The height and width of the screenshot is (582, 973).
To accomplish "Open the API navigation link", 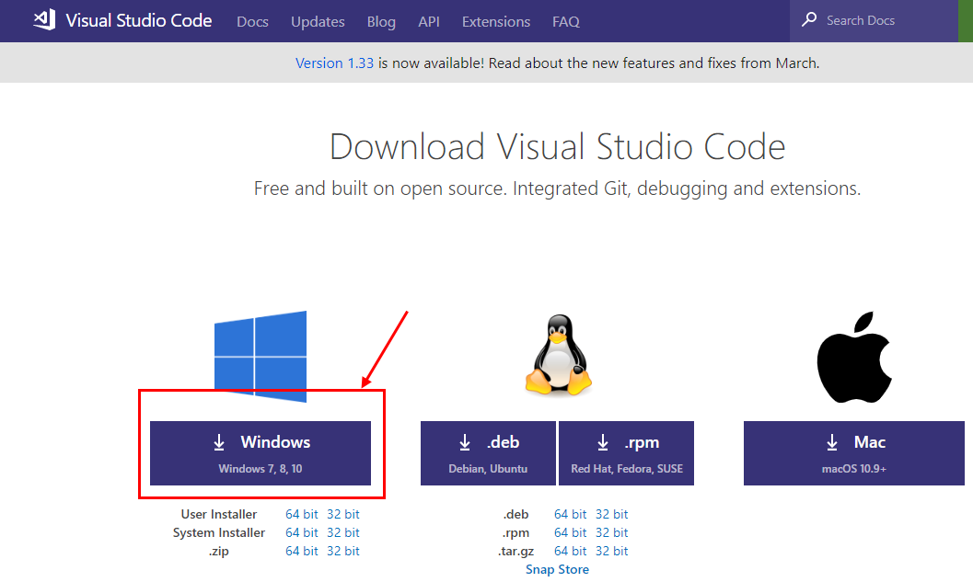I will point(429,22).
